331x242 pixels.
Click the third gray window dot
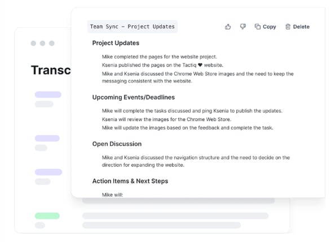point(52,43)
